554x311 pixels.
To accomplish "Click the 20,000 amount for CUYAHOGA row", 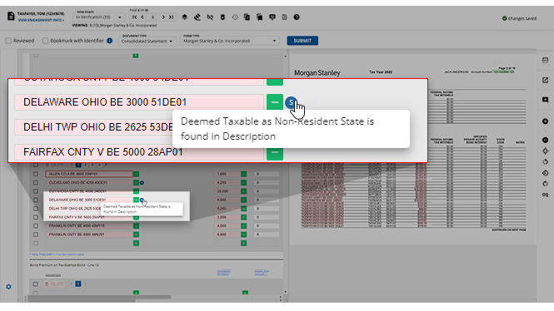I will (227, 191).
